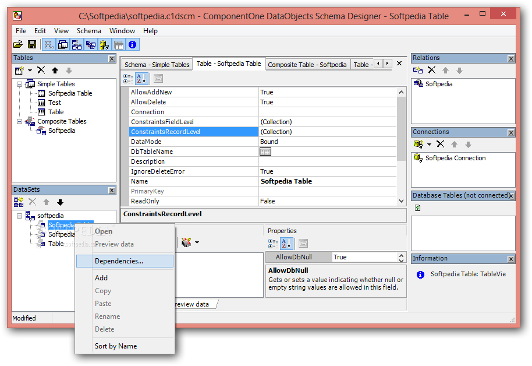Choose Add from context menu
The image size is (532, 366).
125,278
